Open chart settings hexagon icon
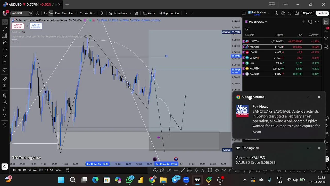 pos(283,13)
